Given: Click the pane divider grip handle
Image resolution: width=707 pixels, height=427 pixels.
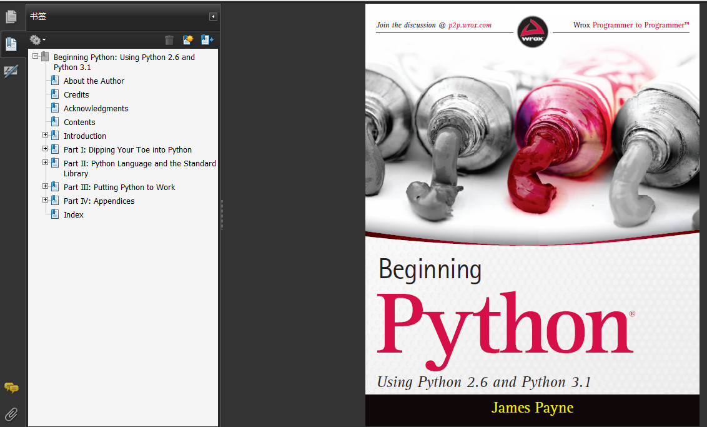Looking at the screenshot, I should click(x=222, y=215).
